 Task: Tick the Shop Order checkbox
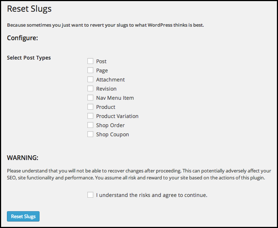coord(90,125)
